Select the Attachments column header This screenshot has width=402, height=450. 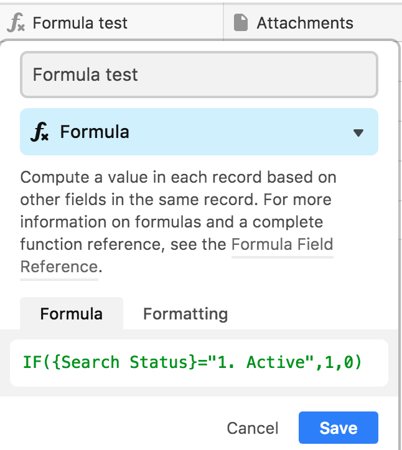pos(312,22)
